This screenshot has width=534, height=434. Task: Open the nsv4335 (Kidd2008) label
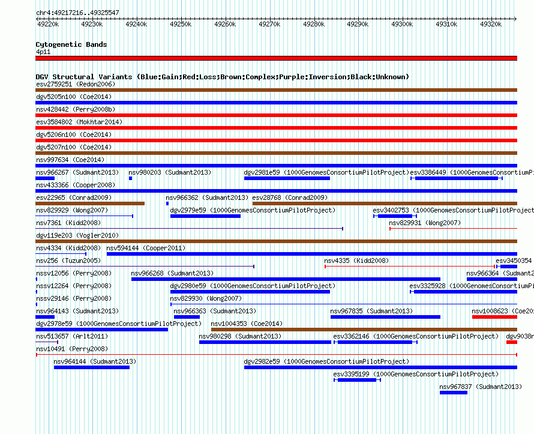coord(356,261)
